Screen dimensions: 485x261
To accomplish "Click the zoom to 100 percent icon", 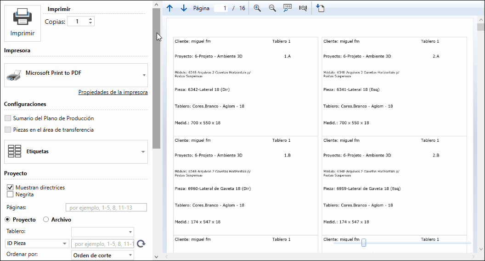I will [288, 8].
